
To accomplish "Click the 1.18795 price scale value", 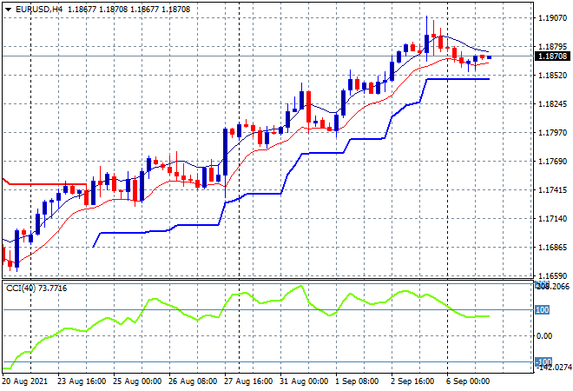I will pos(552,46).
